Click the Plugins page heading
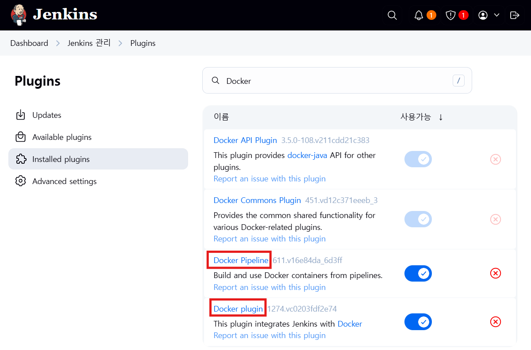This screenshot has width=531, height=350. 38,81
